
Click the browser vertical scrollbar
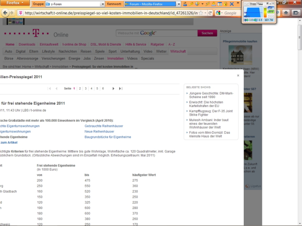(299, 109)
